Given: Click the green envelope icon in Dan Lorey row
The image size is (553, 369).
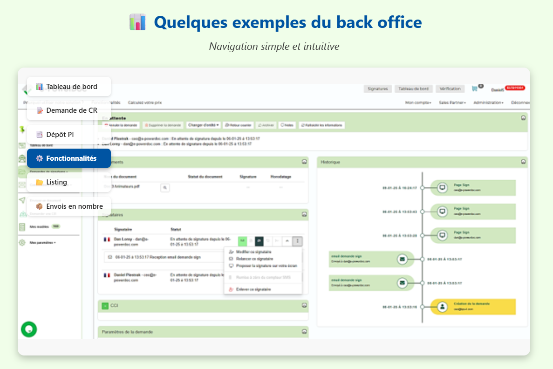Looking at the screenshot, I should click(x=242, y=241).
